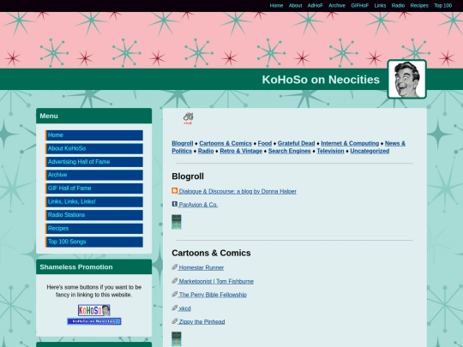Viewport: 463px width, 347px height.
Task: Open Radio in the top navigation bar
Action: (398, 6)
